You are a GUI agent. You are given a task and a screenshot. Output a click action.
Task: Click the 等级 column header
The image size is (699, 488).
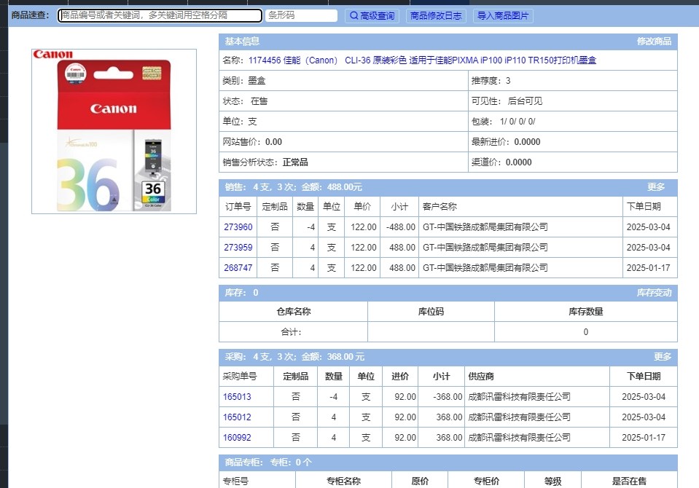click(x=552, y=481)
